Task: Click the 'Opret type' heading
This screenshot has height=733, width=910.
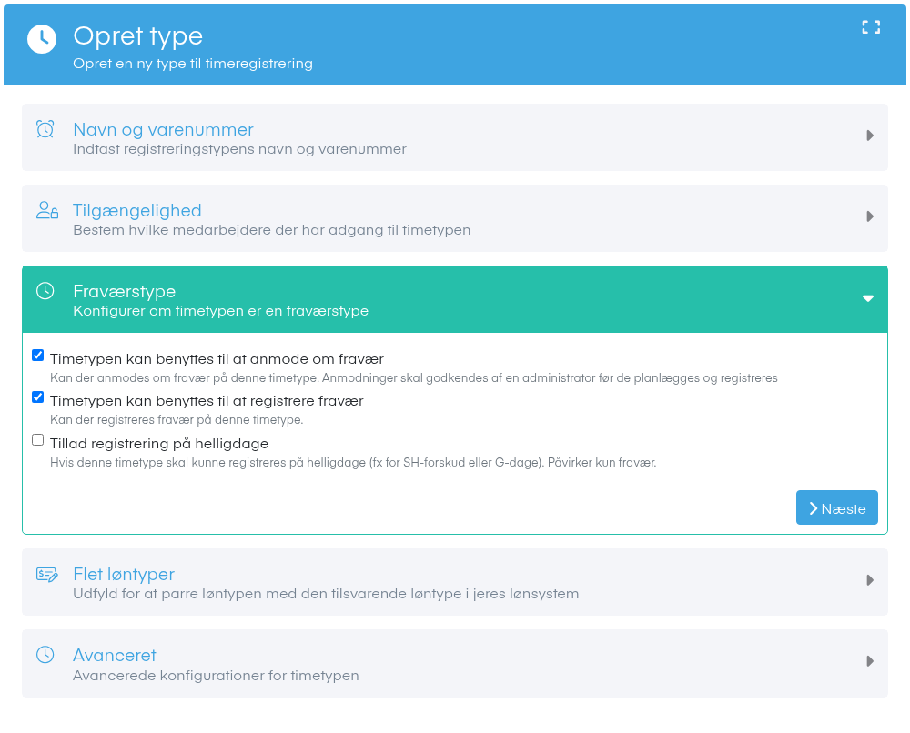Action: point(137,36)
